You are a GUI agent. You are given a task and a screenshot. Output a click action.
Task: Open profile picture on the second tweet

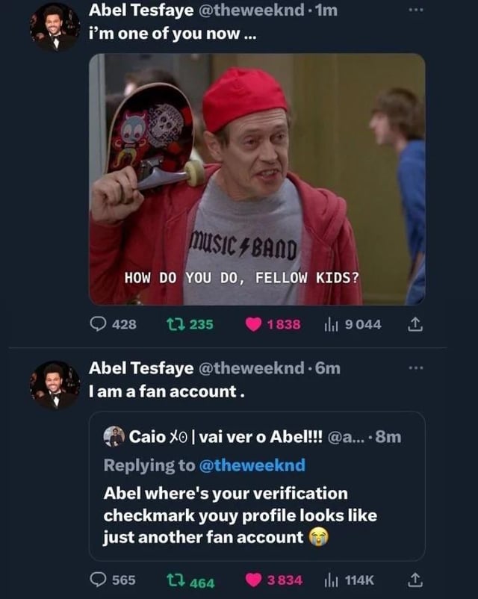coord(55,385)
